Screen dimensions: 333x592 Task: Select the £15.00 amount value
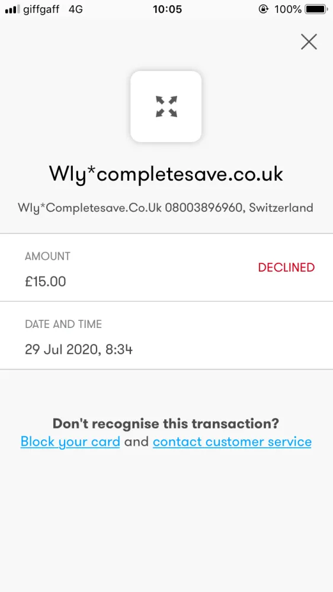coord(46,281)
